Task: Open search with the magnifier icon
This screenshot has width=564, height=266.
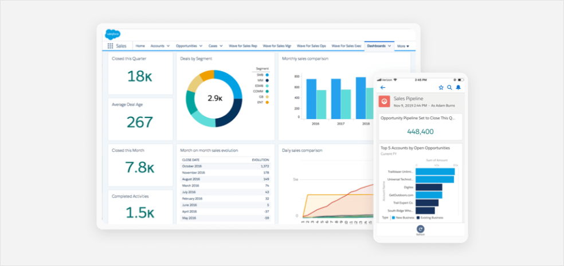Action: click(449, 88)
